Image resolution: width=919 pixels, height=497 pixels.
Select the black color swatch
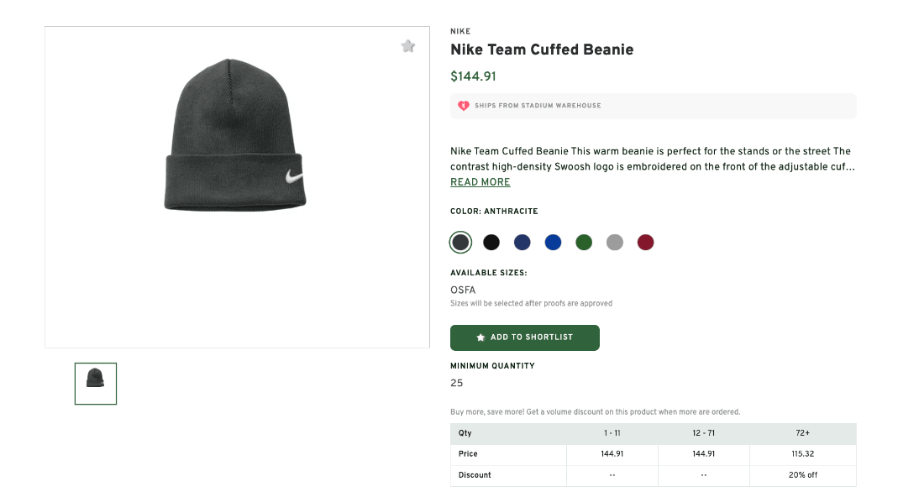coord(491,242)
